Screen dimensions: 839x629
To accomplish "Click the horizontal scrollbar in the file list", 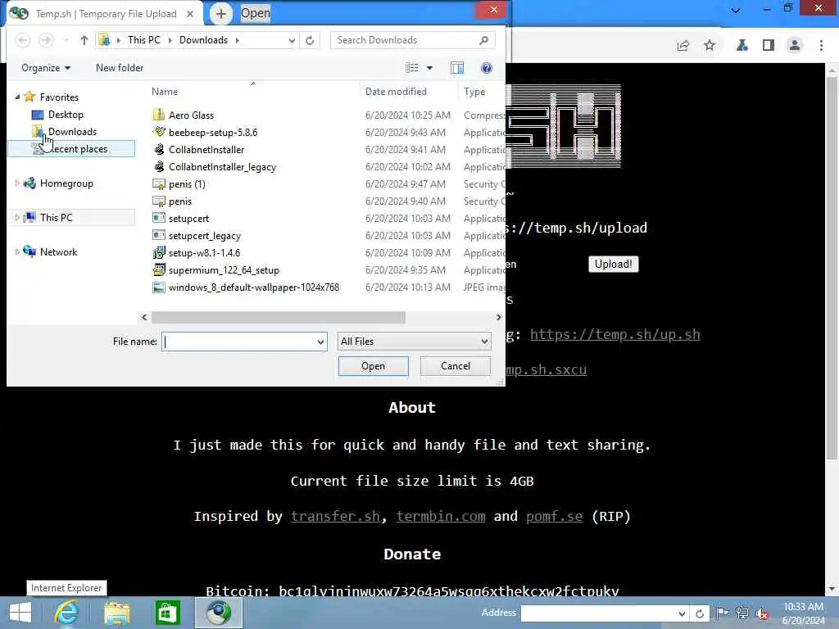I will coord(279,317).
